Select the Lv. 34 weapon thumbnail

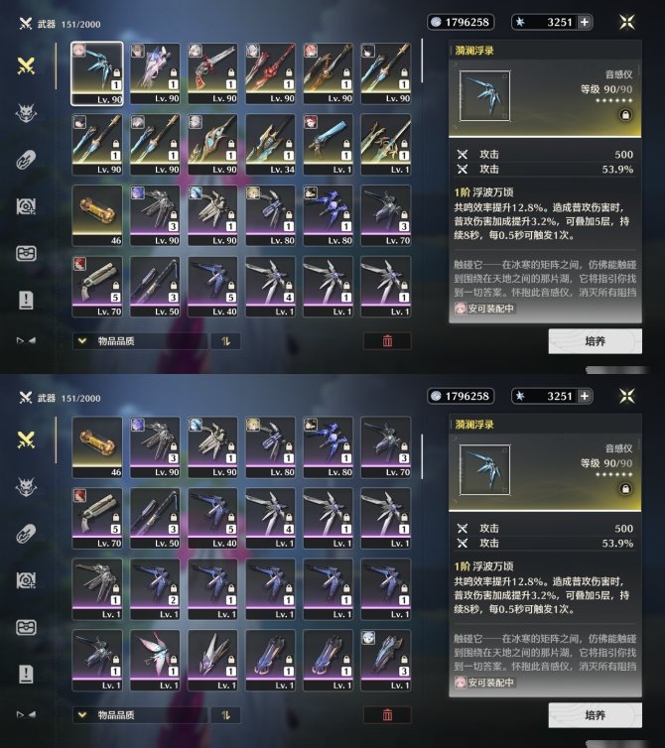click(270, 145)
